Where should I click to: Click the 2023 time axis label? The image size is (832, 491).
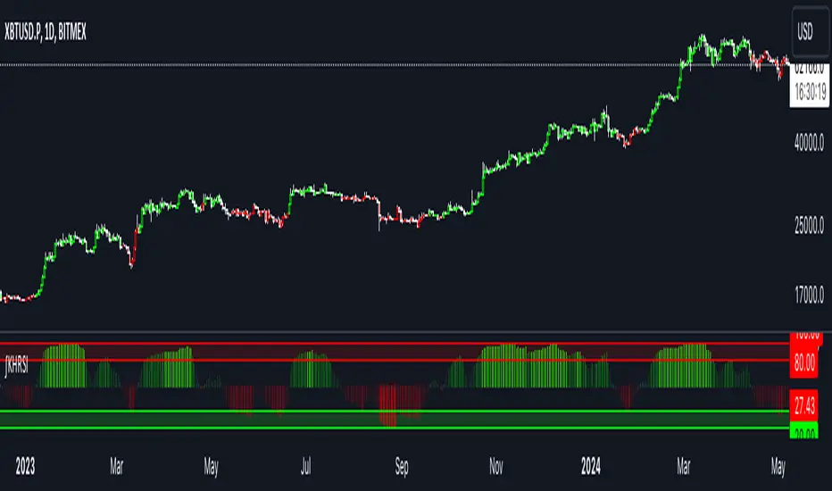[x=25, y=467]
